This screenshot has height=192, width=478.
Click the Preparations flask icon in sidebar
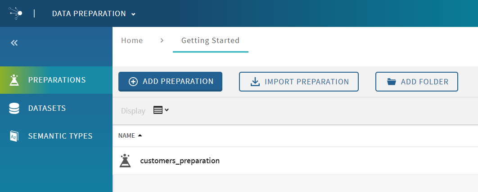[14, 80]
